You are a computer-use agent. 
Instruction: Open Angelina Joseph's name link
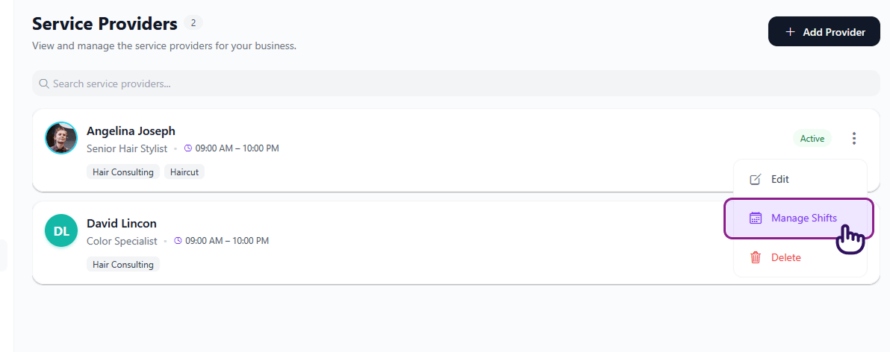point(131,131)
